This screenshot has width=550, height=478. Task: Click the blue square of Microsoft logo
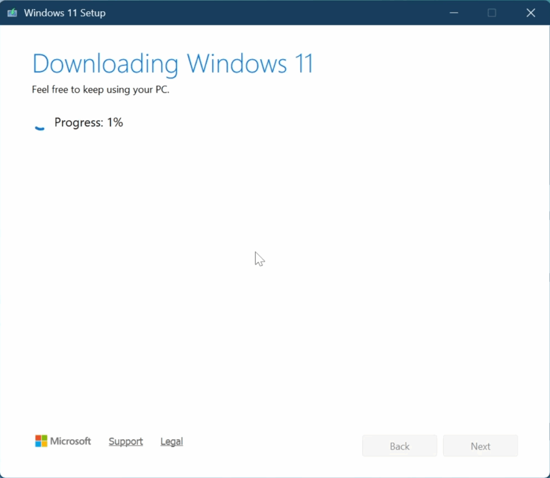(x=38, y=445)
